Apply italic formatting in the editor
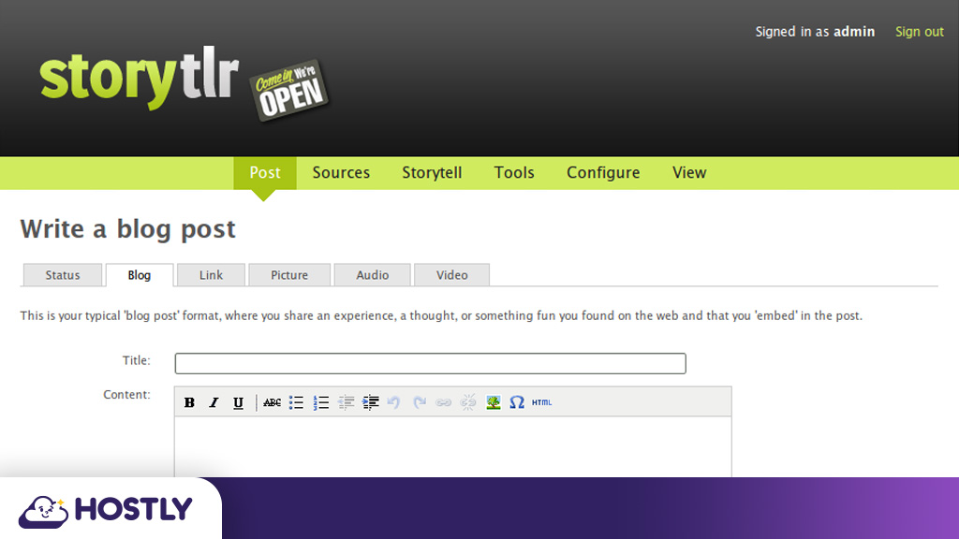The height and width of the screenshot is (539, 959). (x=214, y=402)
